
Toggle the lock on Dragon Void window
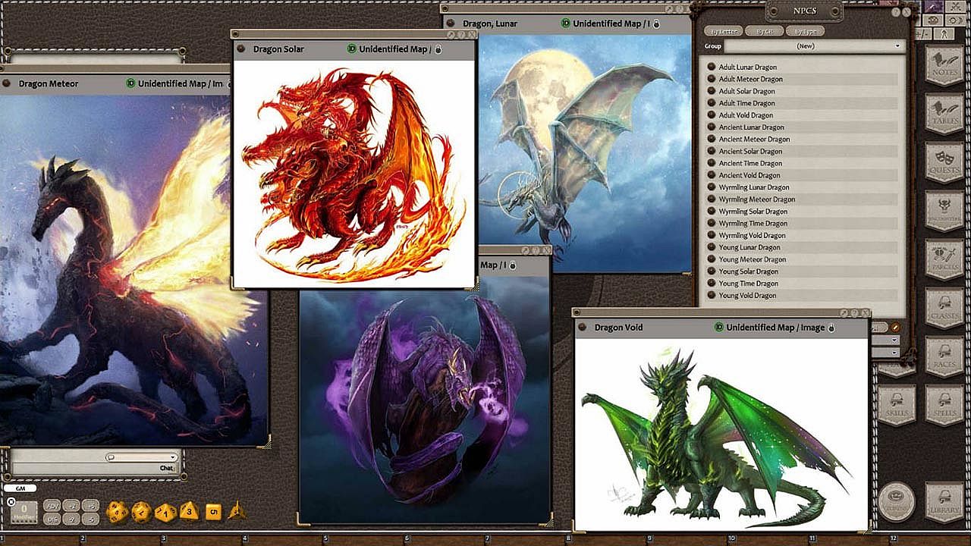tap(831, 328)
